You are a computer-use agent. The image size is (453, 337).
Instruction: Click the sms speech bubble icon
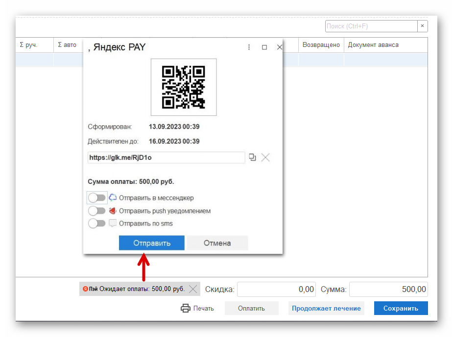pos(112,224)
